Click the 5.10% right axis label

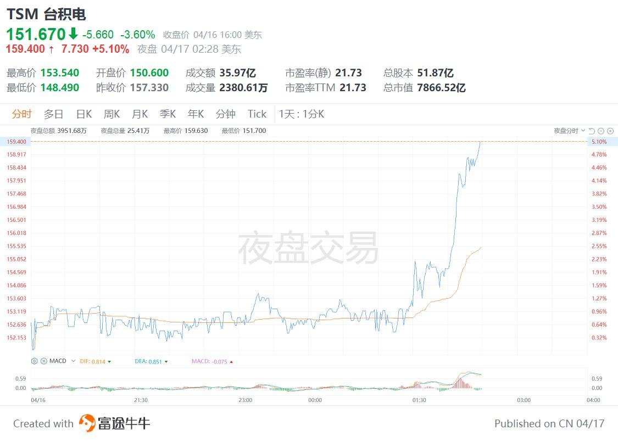(x=599, y=142)
